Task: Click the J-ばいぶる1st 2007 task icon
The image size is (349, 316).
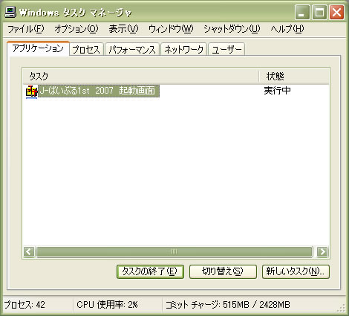Action: pos(32,91)
